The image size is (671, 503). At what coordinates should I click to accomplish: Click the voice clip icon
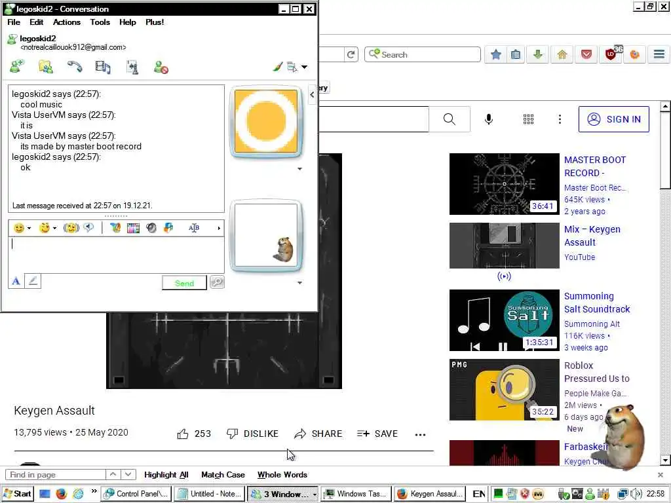coord(88,228)
